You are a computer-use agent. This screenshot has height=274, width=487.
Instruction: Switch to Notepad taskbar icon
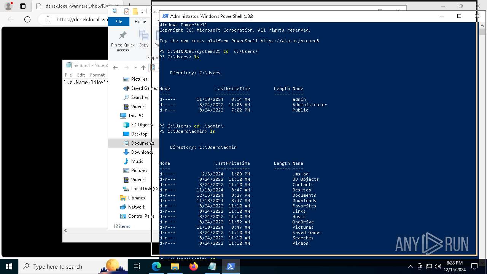click(212, 266)
